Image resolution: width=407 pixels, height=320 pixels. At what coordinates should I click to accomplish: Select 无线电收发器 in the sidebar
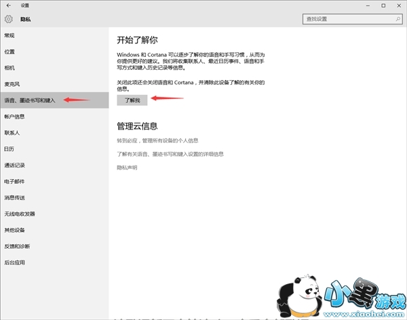click(x=19, y=214)
